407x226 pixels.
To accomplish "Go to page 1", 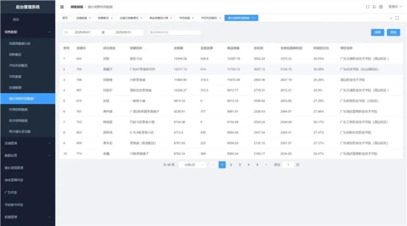I will [222, 165].
